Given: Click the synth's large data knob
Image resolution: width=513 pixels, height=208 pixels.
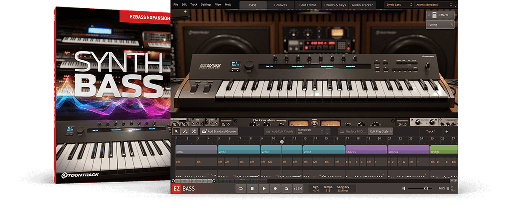Looking at the screenshot, I should tap(249, 64).
